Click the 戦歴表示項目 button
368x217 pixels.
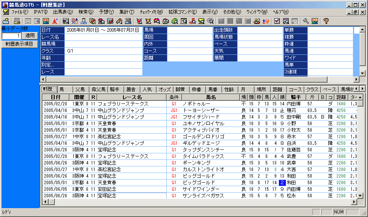(x=19, y=44)
